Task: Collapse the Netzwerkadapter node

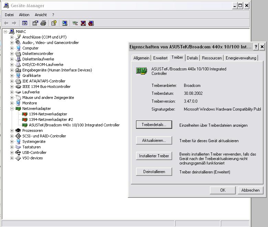Action: coord(12,109)
